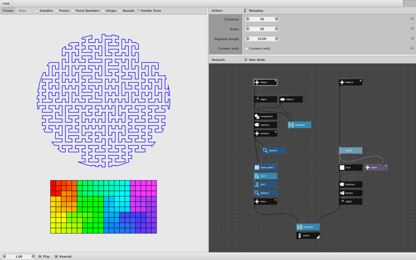Select the compound1 node icon
The image size is (416, 260).
click(257, 116)
